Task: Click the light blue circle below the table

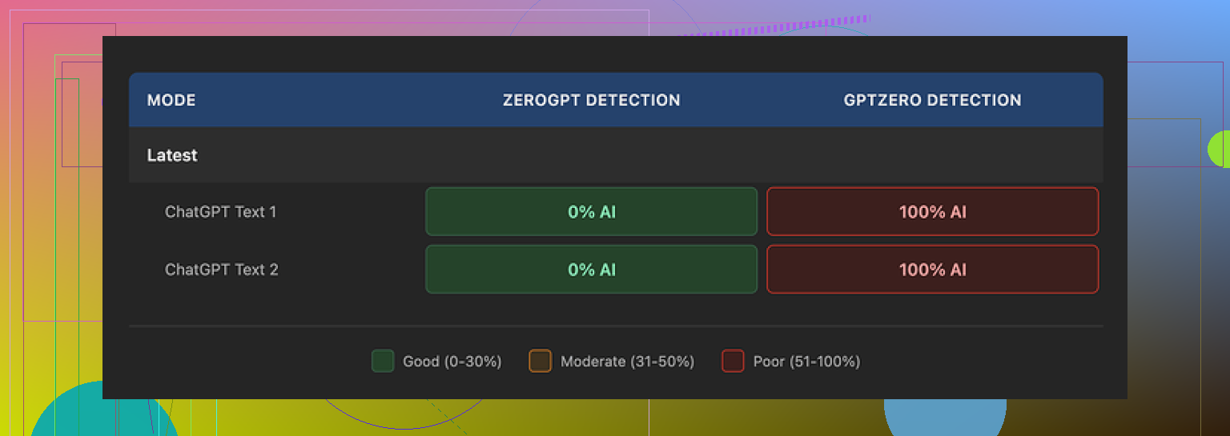Action: tap(945, 416)
